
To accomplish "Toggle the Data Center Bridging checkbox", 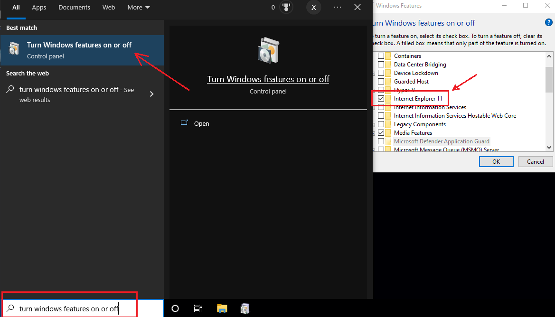I will [381, 65].
